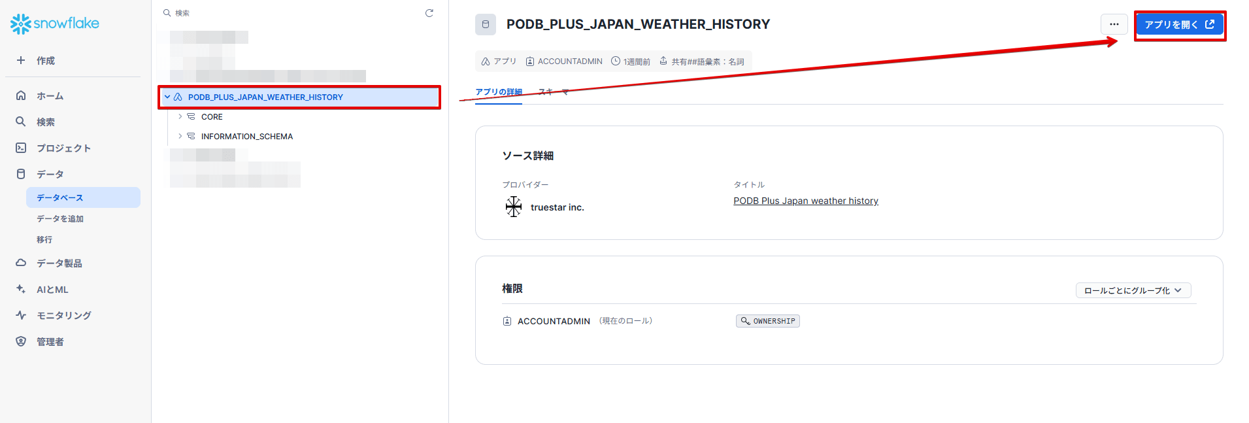Open 管理者 via its shield icon
This screenshot has height=423, width=1249.
[x=21, y=341]
